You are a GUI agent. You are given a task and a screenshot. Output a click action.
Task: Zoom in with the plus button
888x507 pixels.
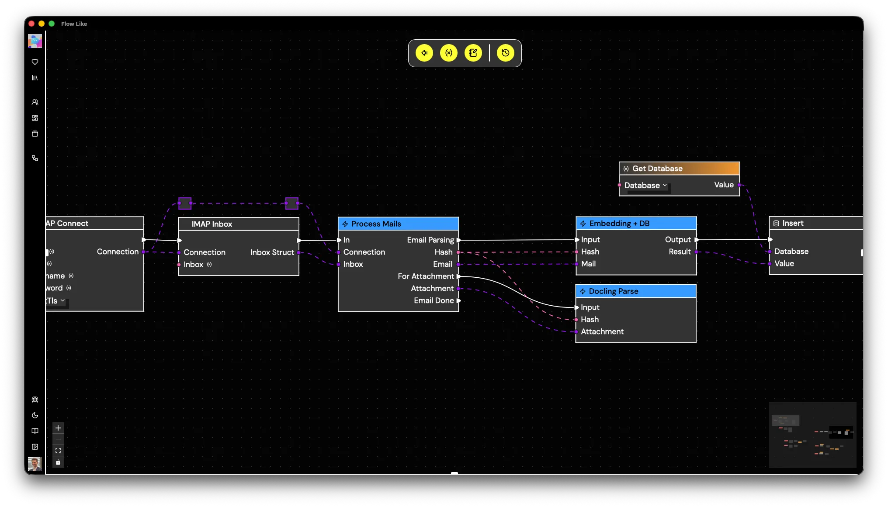pyautogui.click(x=58, y=428)
